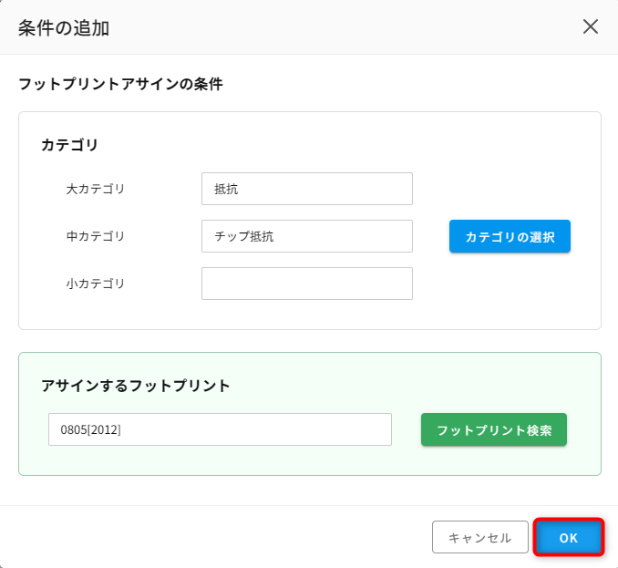Click the キャンセル button
618x568 pixels.
(x=480, y=537)
